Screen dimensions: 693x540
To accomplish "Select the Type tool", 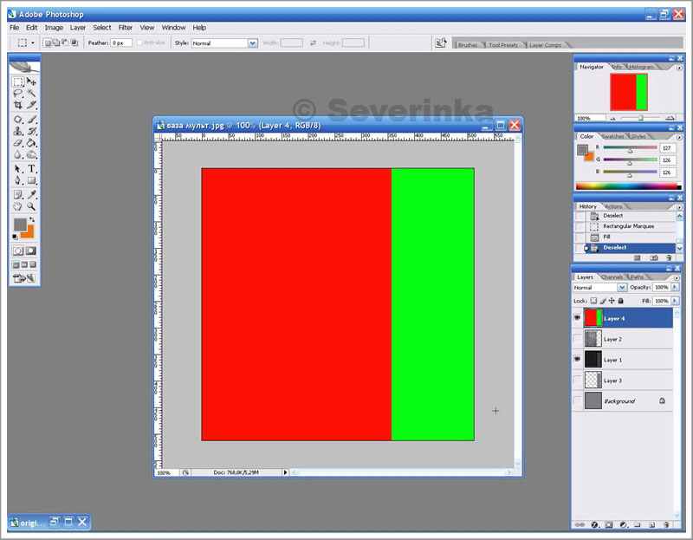I will [32, 168].
